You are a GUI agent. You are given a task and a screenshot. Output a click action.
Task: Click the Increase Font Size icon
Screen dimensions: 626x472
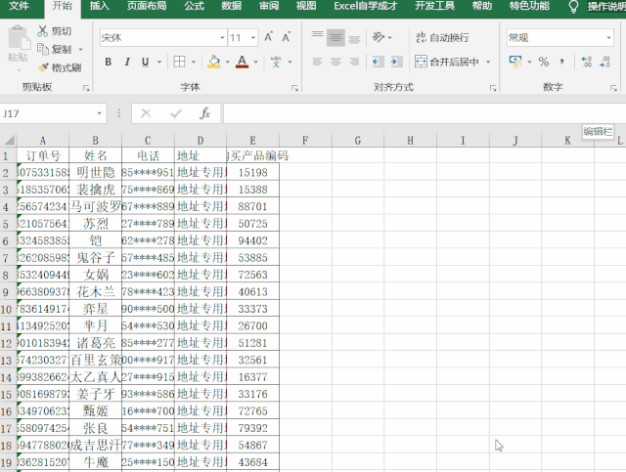point(267,38)
